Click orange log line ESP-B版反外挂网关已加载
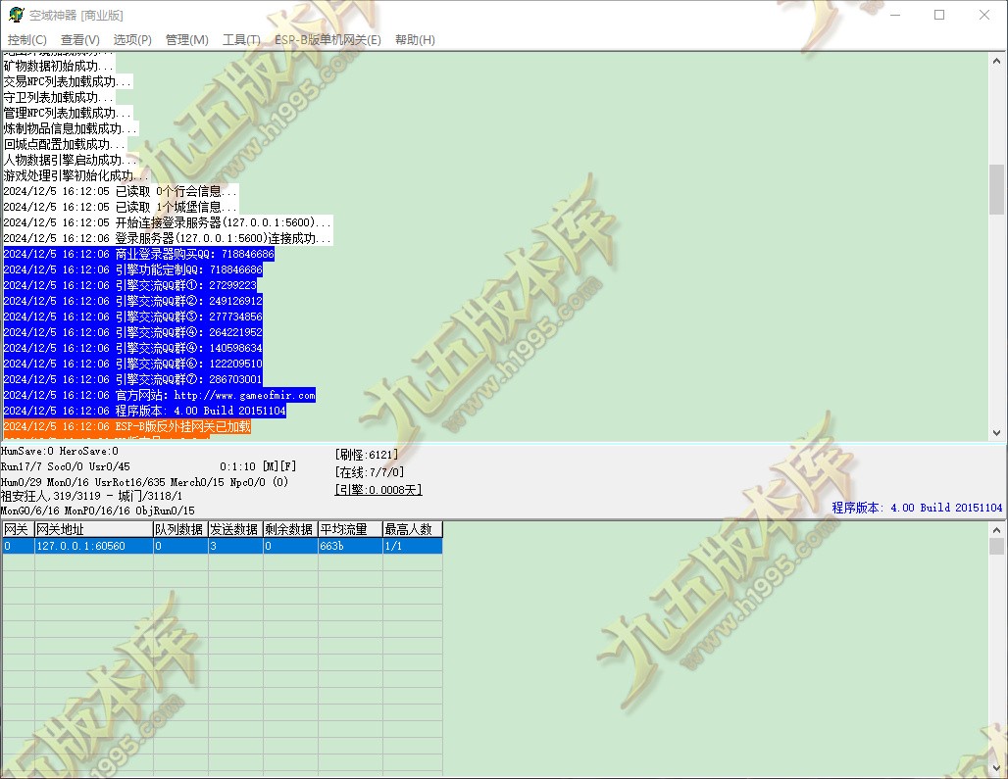 click(127, 426)
